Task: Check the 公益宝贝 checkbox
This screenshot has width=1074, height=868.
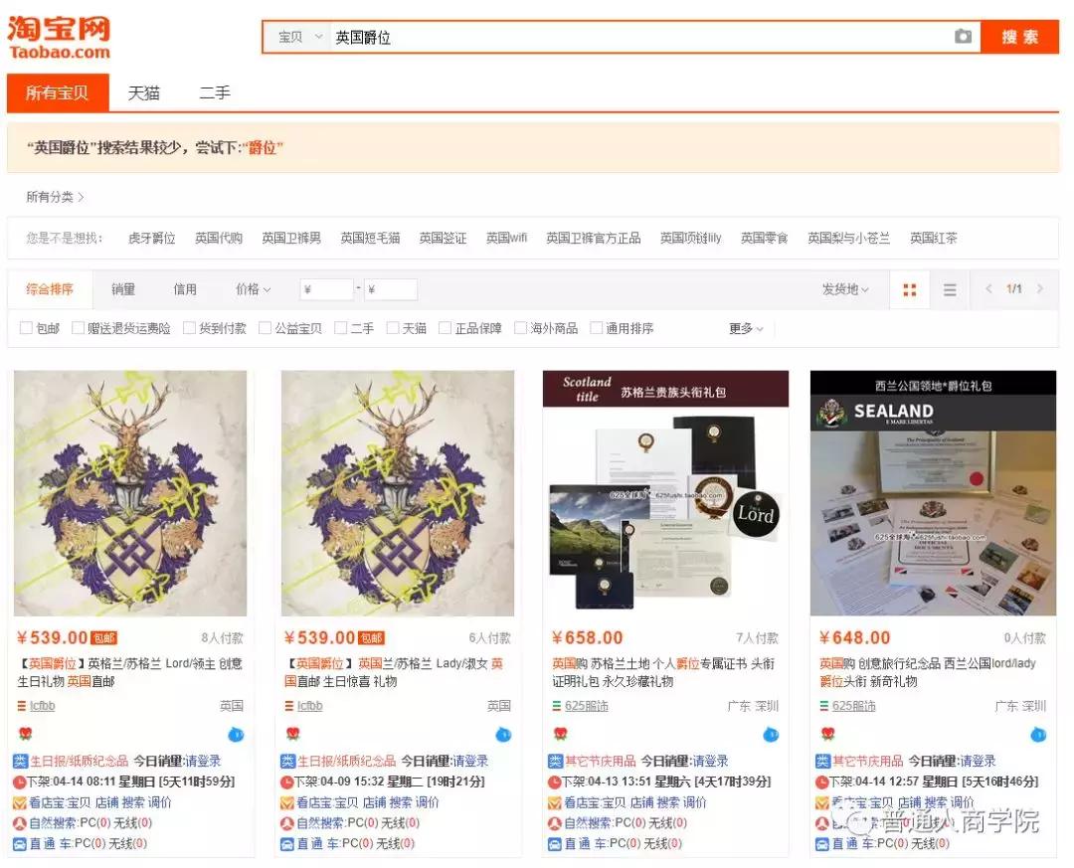Action: (x=266, y=328)
